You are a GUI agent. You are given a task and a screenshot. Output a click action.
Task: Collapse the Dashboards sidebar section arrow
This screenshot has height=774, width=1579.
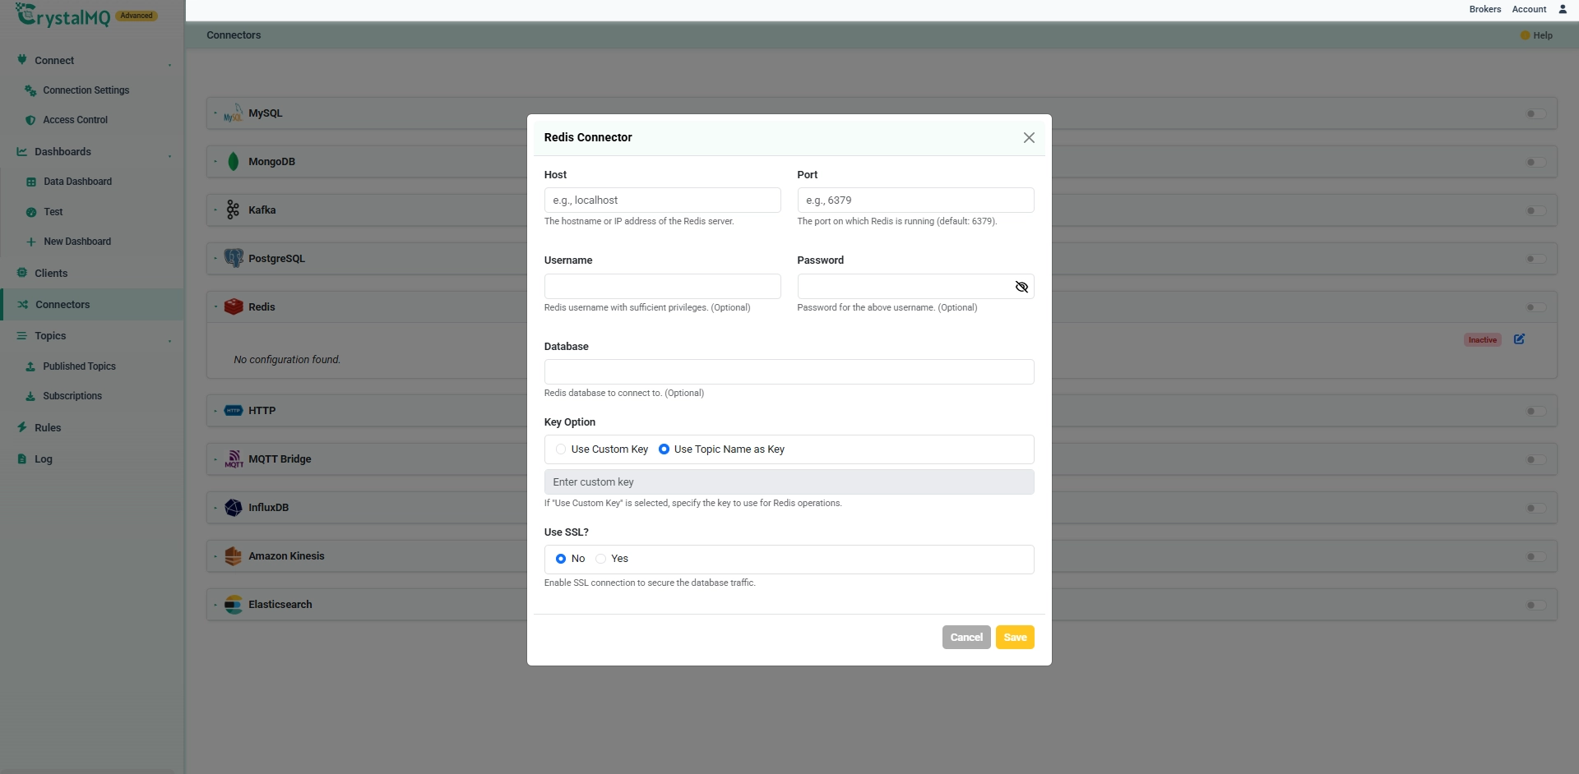click(x=169, y=154)
